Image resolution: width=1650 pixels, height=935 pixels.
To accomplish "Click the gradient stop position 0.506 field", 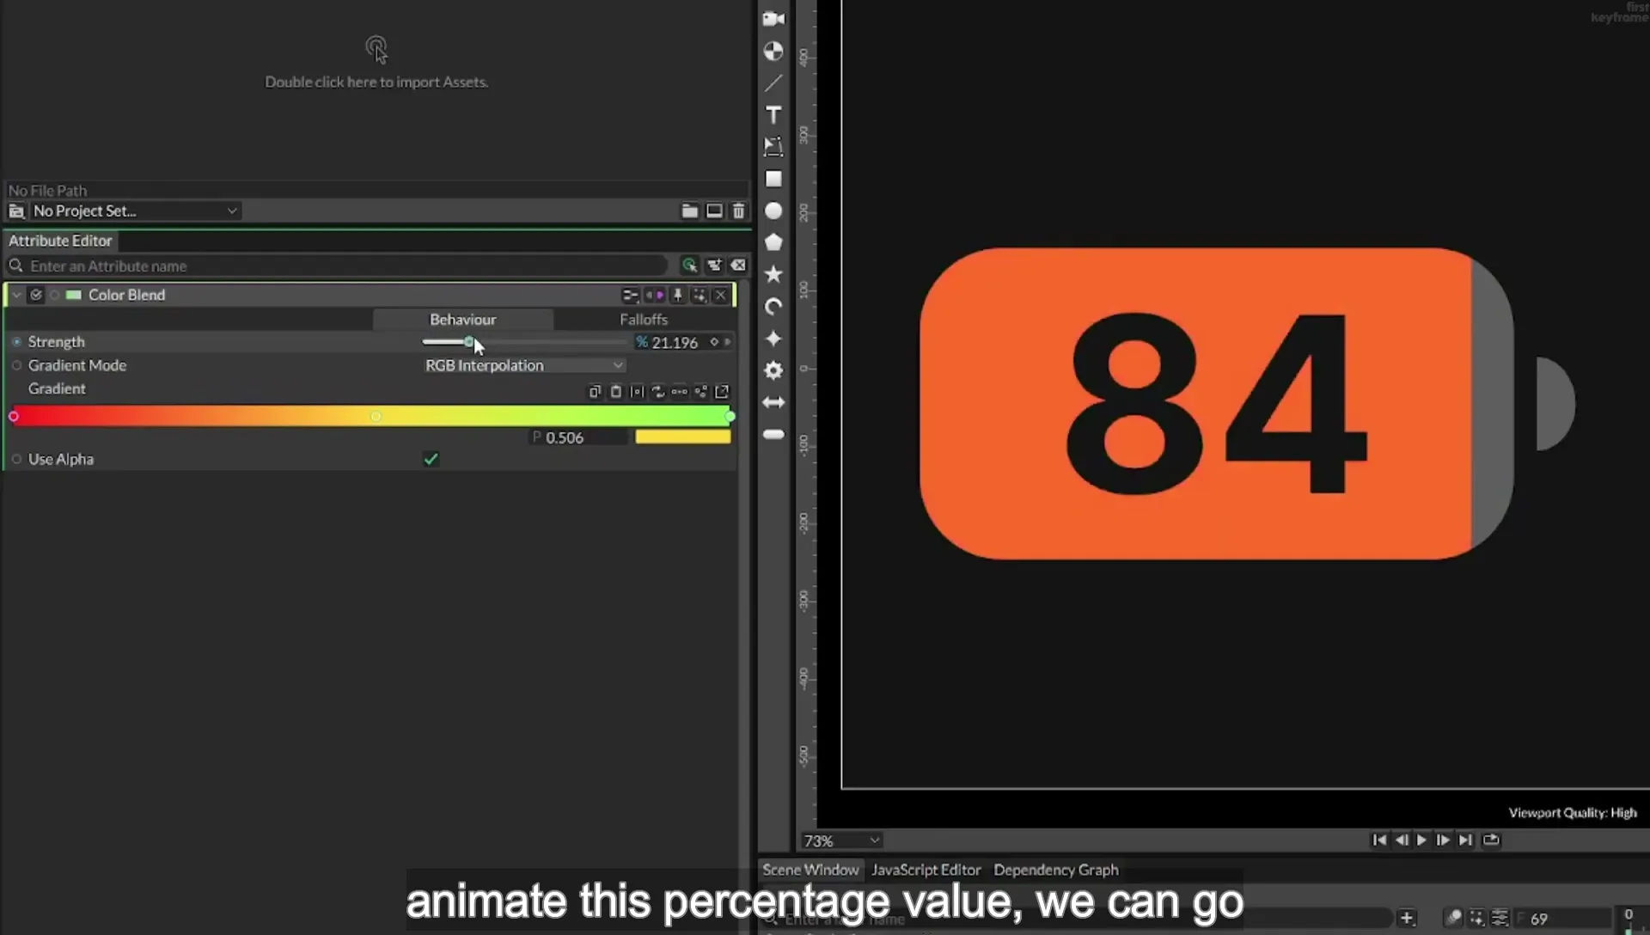I will coord(578,437).
